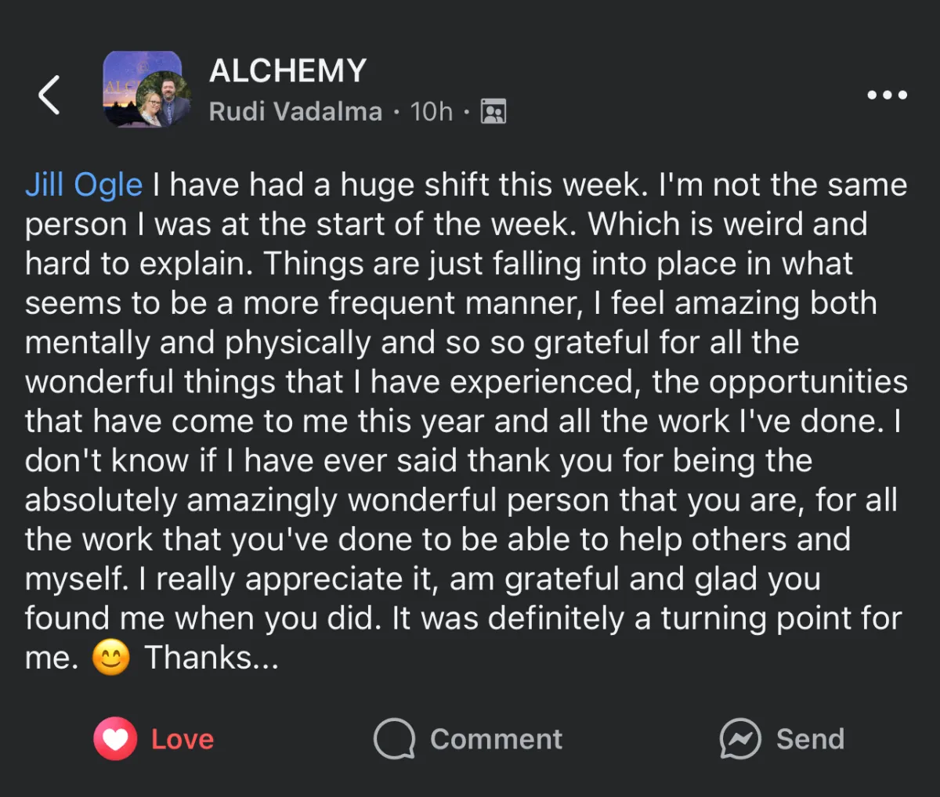Click the 10h post timestamp
The height and width of the screenshot is (797, 940).
[432, 112]
